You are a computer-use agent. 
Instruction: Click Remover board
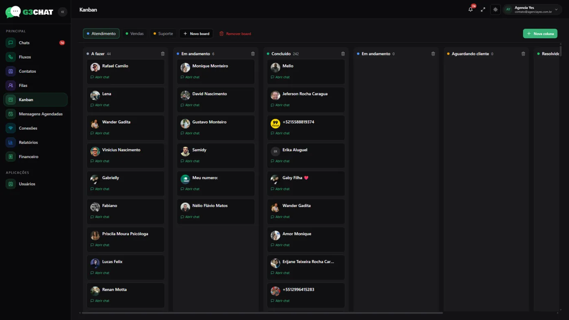pyautogui.click(x=235, y=33)
